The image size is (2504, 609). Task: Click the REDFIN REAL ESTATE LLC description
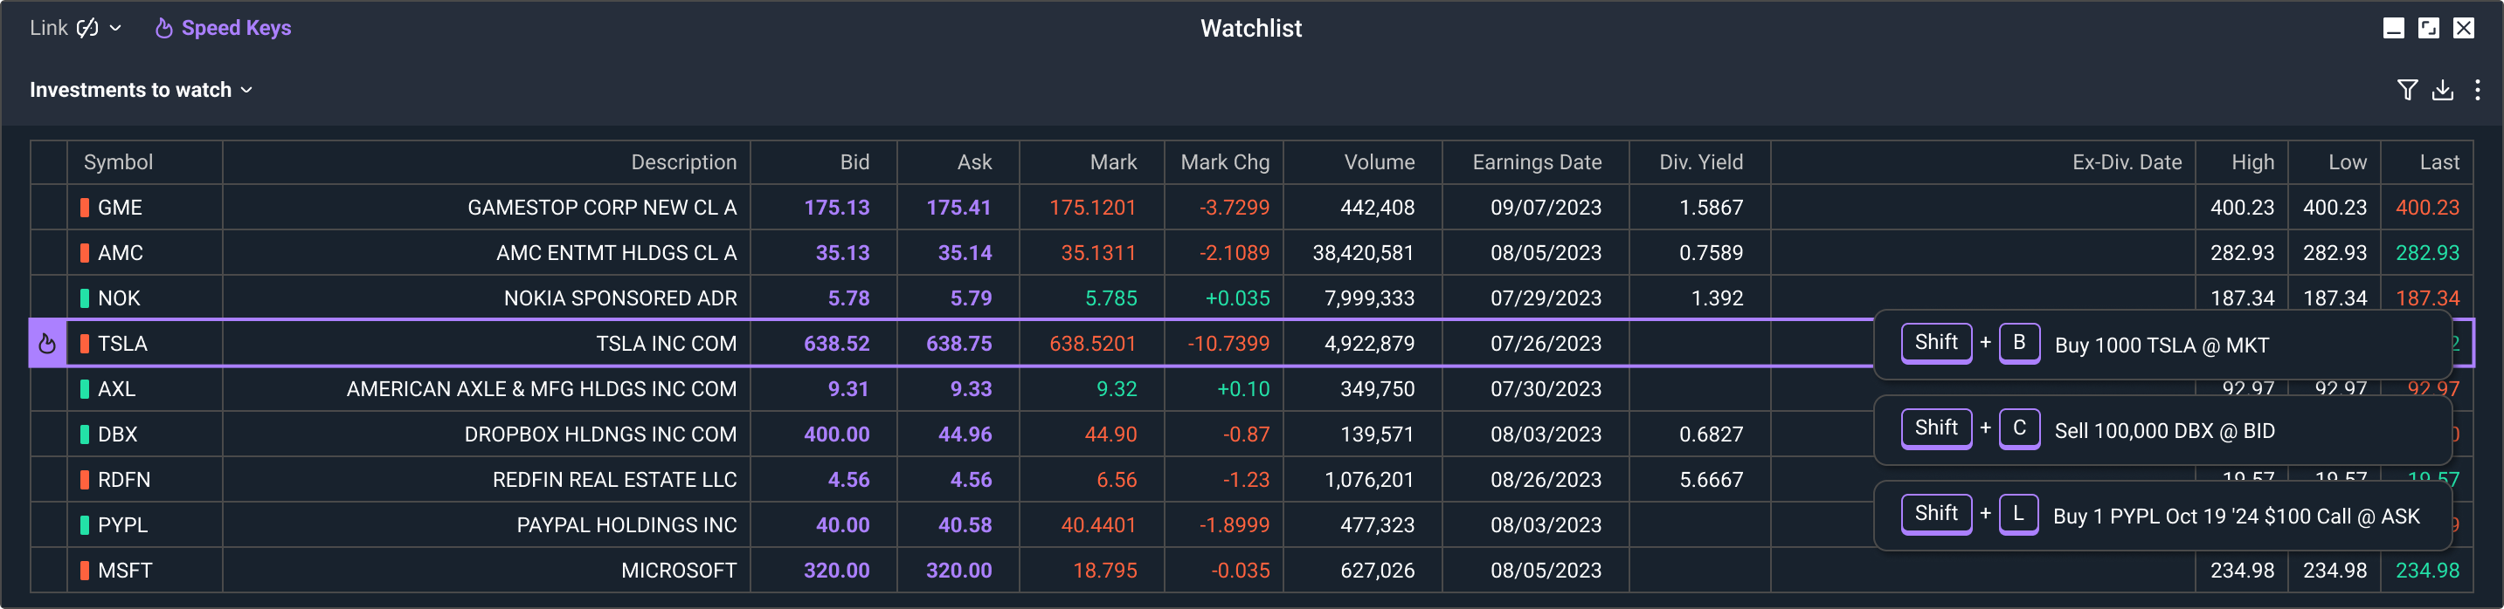click(x=614, y=480)
